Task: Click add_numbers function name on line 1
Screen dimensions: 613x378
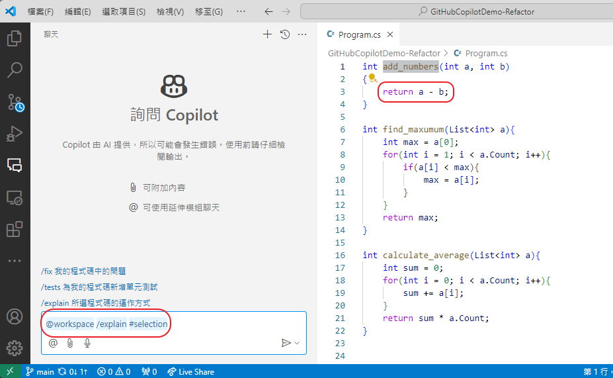Action: click(x=411, y=66)
